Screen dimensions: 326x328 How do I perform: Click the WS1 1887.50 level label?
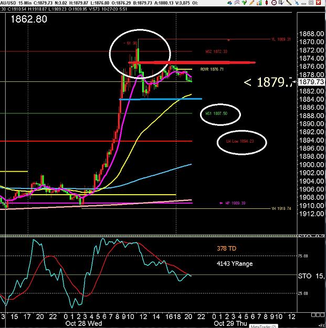[216, 113]
